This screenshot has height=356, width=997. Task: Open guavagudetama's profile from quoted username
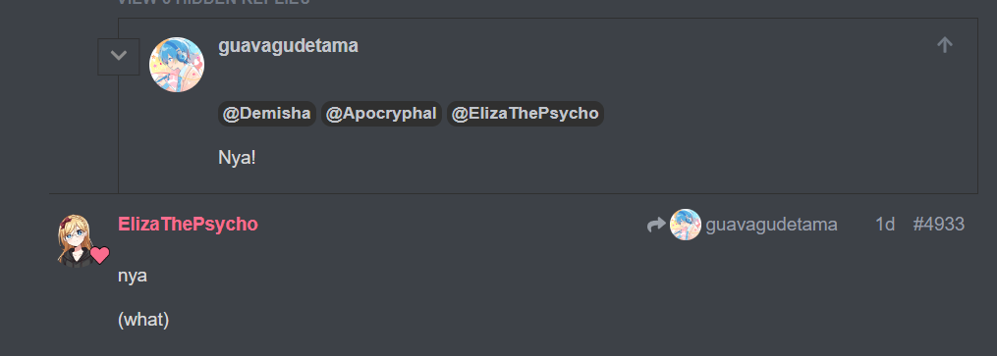[x=288, y=46]
